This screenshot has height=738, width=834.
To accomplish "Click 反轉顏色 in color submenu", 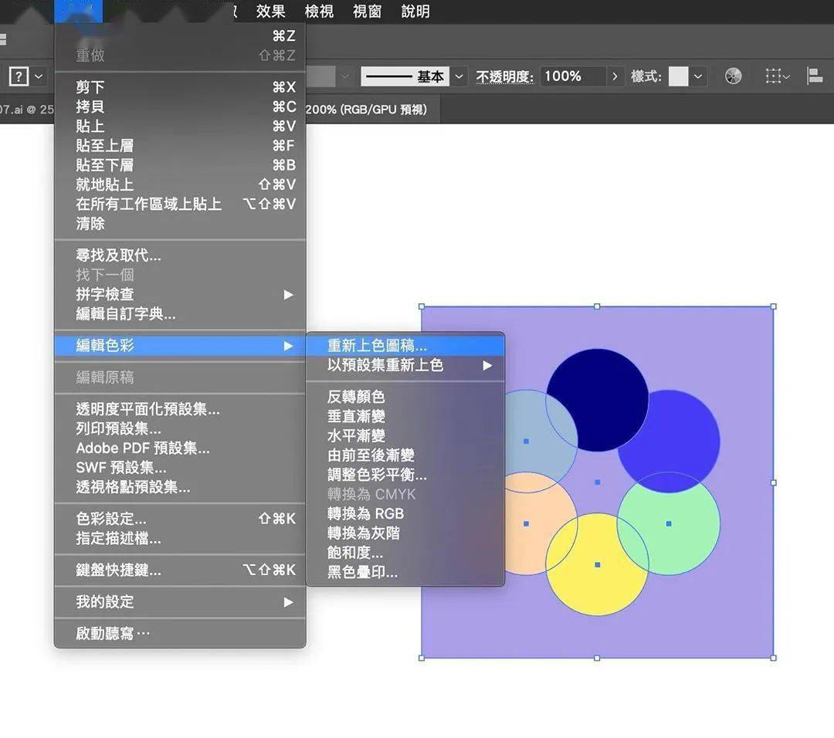I will 356,397.
